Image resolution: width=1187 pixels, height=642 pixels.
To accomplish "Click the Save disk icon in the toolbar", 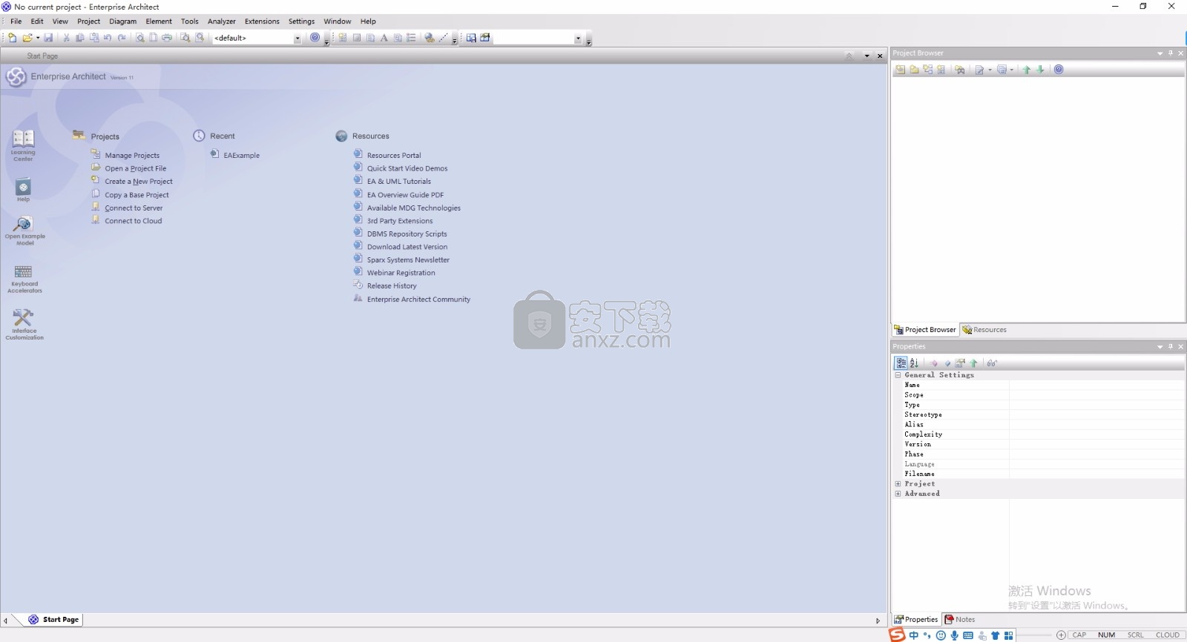I will point(48,38).
